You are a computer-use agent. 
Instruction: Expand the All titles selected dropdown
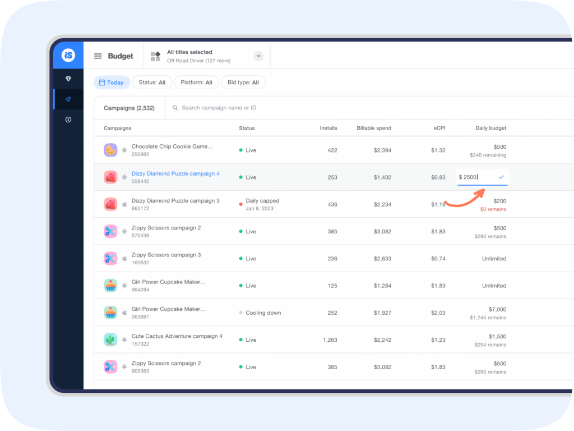coord(258,56)
